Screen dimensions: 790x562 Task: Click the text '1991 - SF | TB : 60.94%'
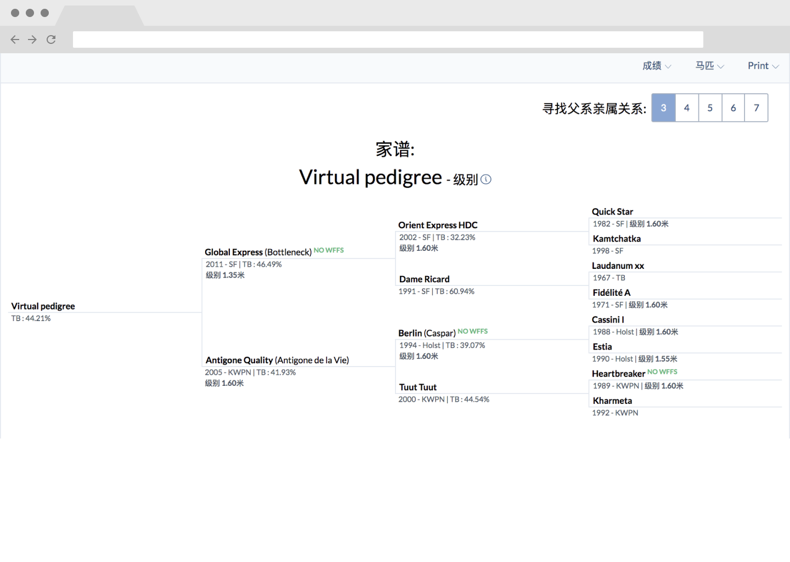[x=436, y=291]
